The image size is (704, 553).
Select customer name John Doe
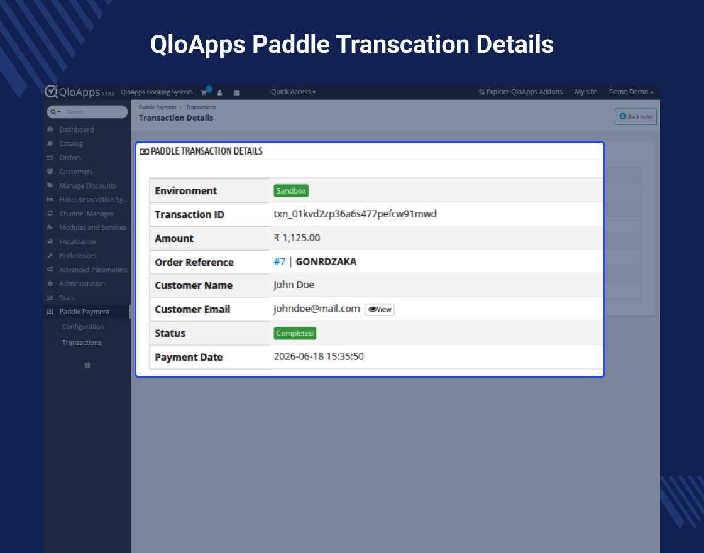(294, 285)
